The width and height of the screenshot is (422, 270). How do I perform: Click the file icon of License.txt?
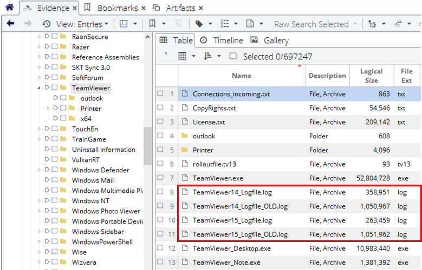(185, 122)
